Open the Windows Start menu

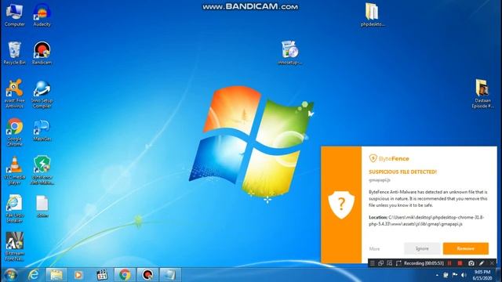point(11,275)
